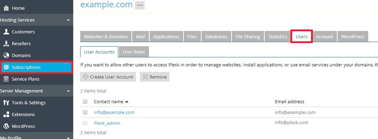The height and width of the screenshot is (139, 378).
Task: Open WordPress from sidebar logo icon
Action: (6, 126)
